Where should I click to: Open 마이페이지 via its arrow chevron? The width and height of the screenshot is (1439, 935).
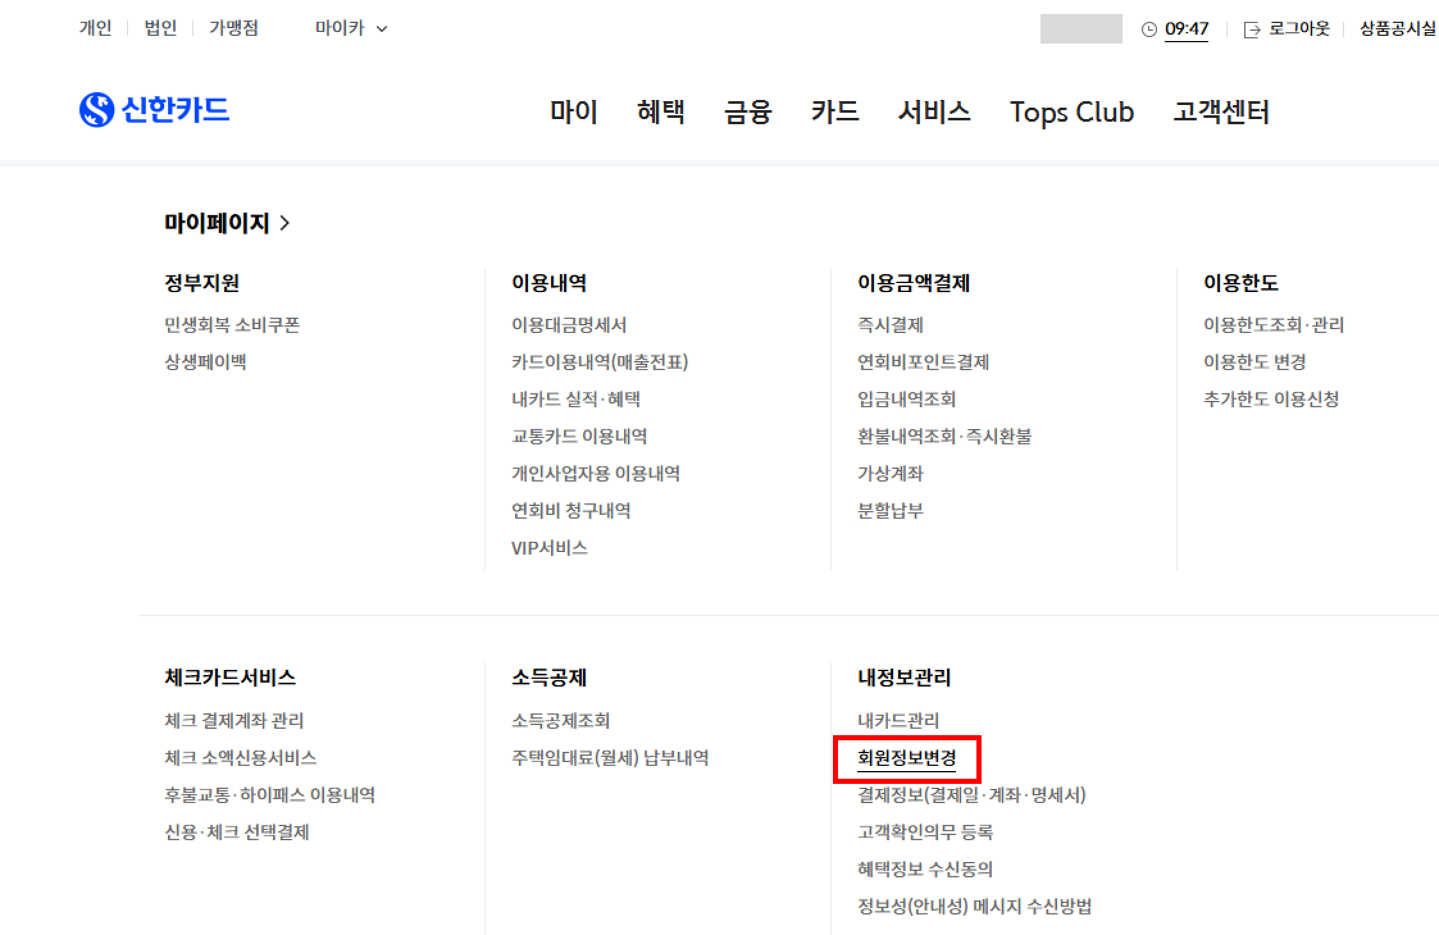click(285, 223)
